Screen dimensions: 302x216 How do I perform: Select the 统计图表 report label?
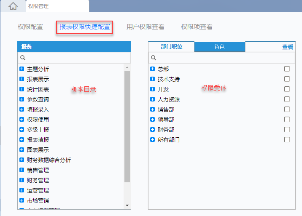(x=38, y=89)
